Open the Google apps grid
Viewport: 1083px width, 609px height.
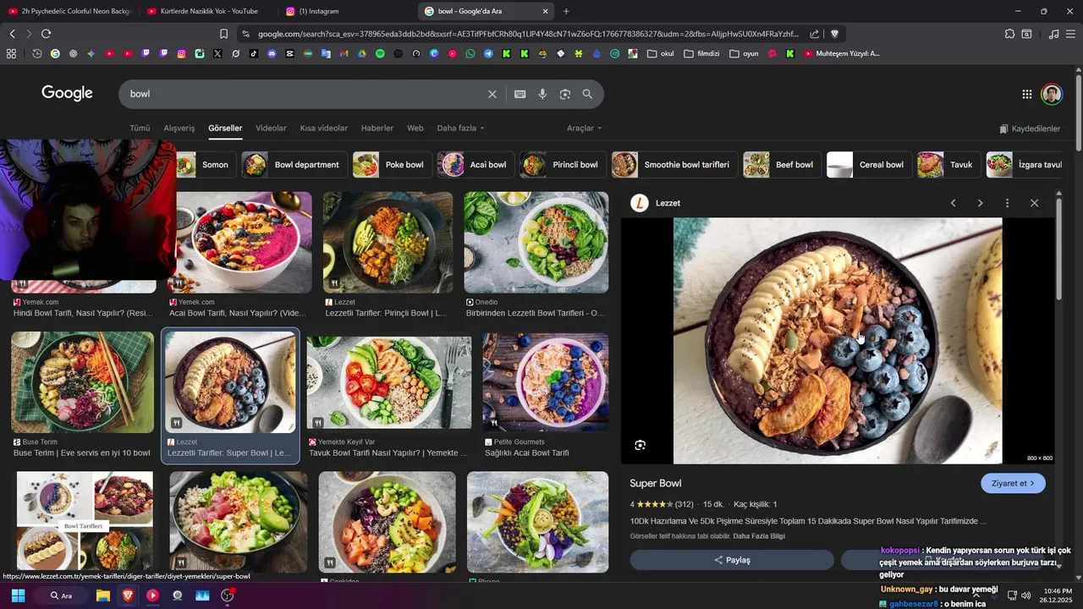[x=1026, y=94]
